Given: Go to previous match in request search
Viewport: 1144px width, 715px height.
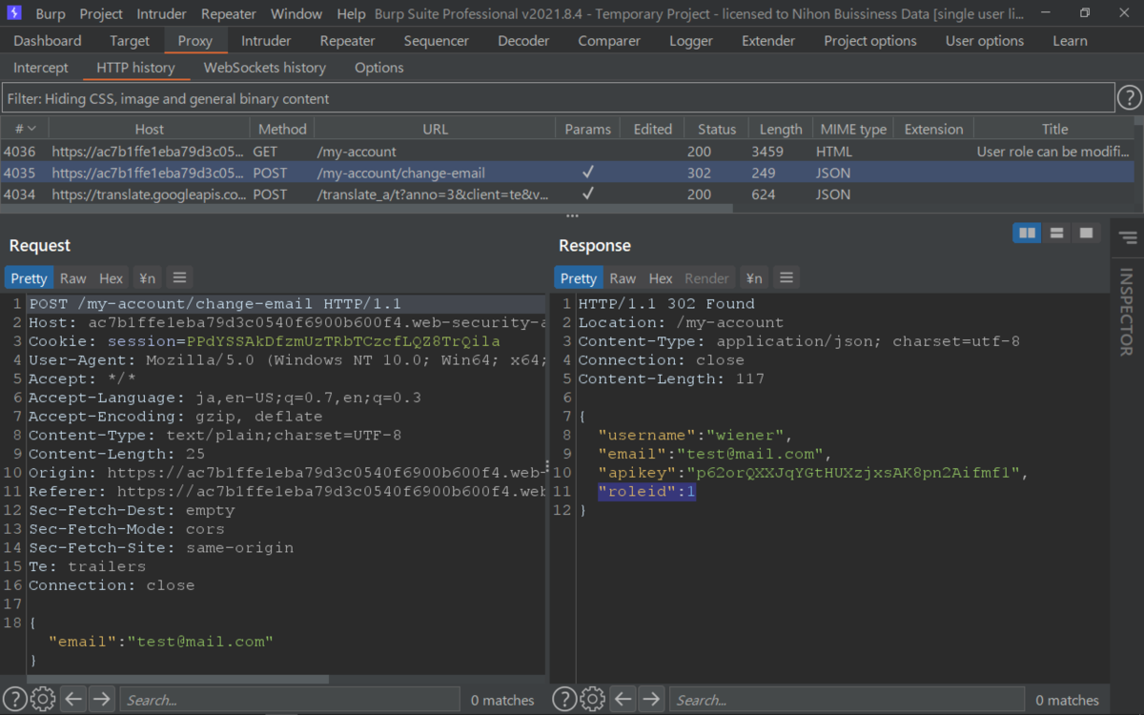Looking at the screenshot, I should (x=73, y=699).
